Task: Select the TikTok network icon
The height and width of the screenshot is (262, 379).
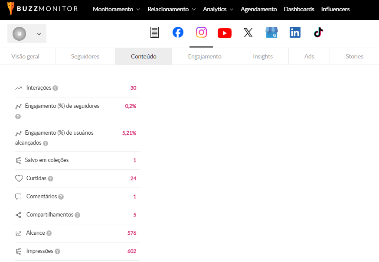Action: pos(319,32)
